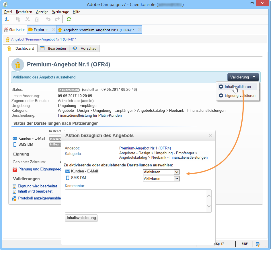Switch to the Vorschau tab
The width and height of the screenshot is (277, 267).
tap(84, 48)
